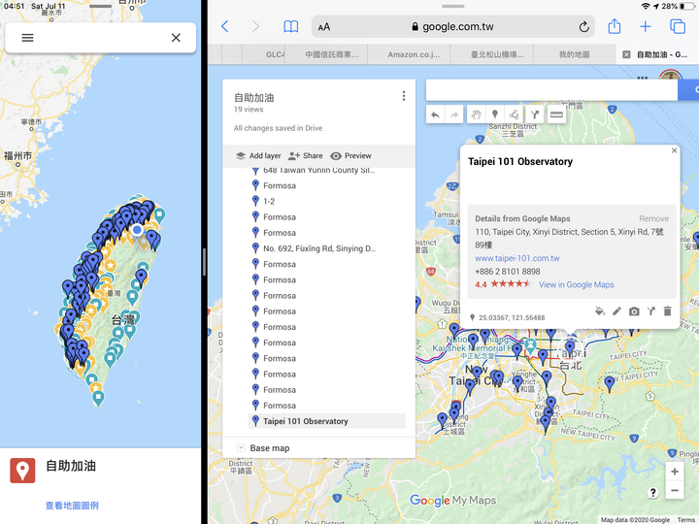This screenshot has height=524, width=699.
Task: Tap the red map pin icon beside 自助加油
Action: [x=22, y=470]
